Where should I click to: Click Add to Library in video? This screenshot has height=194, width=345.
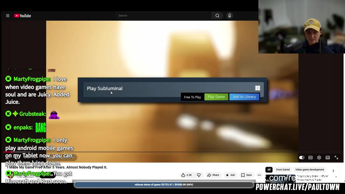point(244,97)
